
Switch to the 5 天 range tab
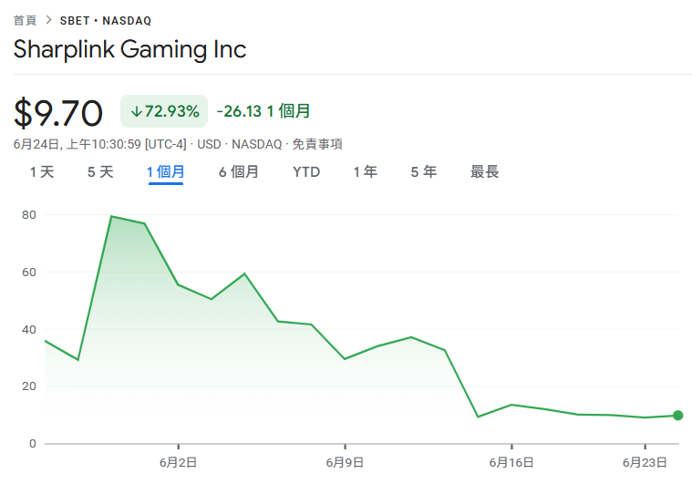pyautogui.click(x=100, y=171)
